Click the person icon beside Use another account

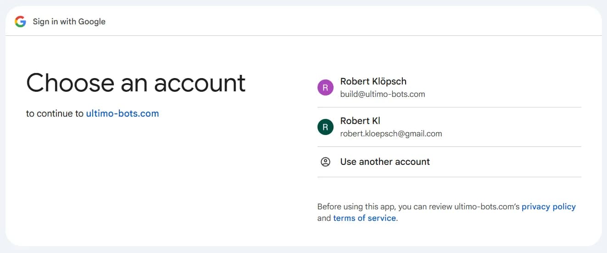point(325,162)
